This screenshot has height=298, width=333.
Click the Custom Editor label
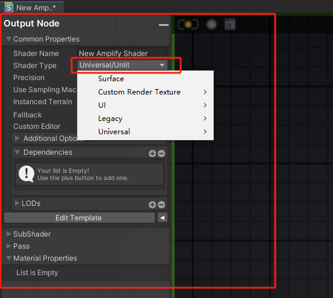click(37, 126)
